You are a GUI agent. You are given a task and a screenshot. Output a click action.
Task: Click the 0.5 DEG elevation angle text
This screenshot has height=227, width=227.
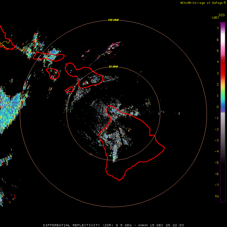click(124, 225)
